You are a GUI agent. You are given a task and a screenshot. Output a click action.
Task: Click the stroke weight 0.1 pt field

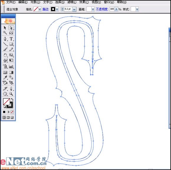pos(68,9)
